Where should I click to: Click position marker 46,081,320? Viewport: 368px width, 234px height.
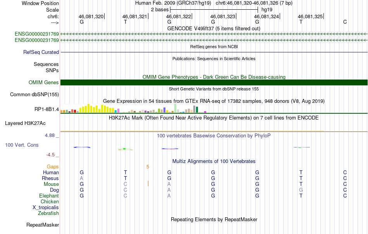[91, 16]
